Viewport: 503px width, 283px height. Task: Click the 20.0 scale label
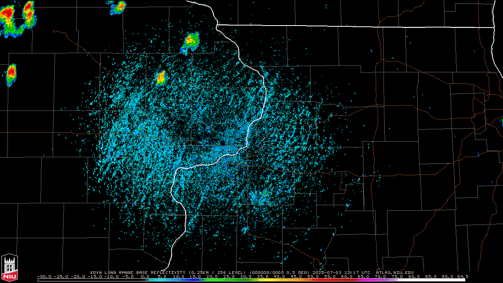tap(212, 277)
